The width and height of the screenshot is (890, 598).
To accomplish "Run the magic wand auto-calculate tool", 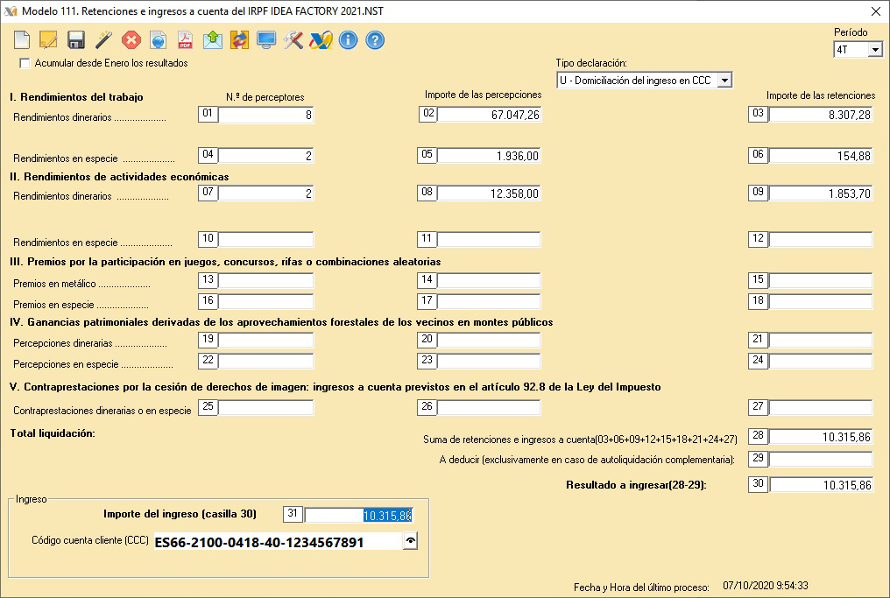I will coord(103,39).
